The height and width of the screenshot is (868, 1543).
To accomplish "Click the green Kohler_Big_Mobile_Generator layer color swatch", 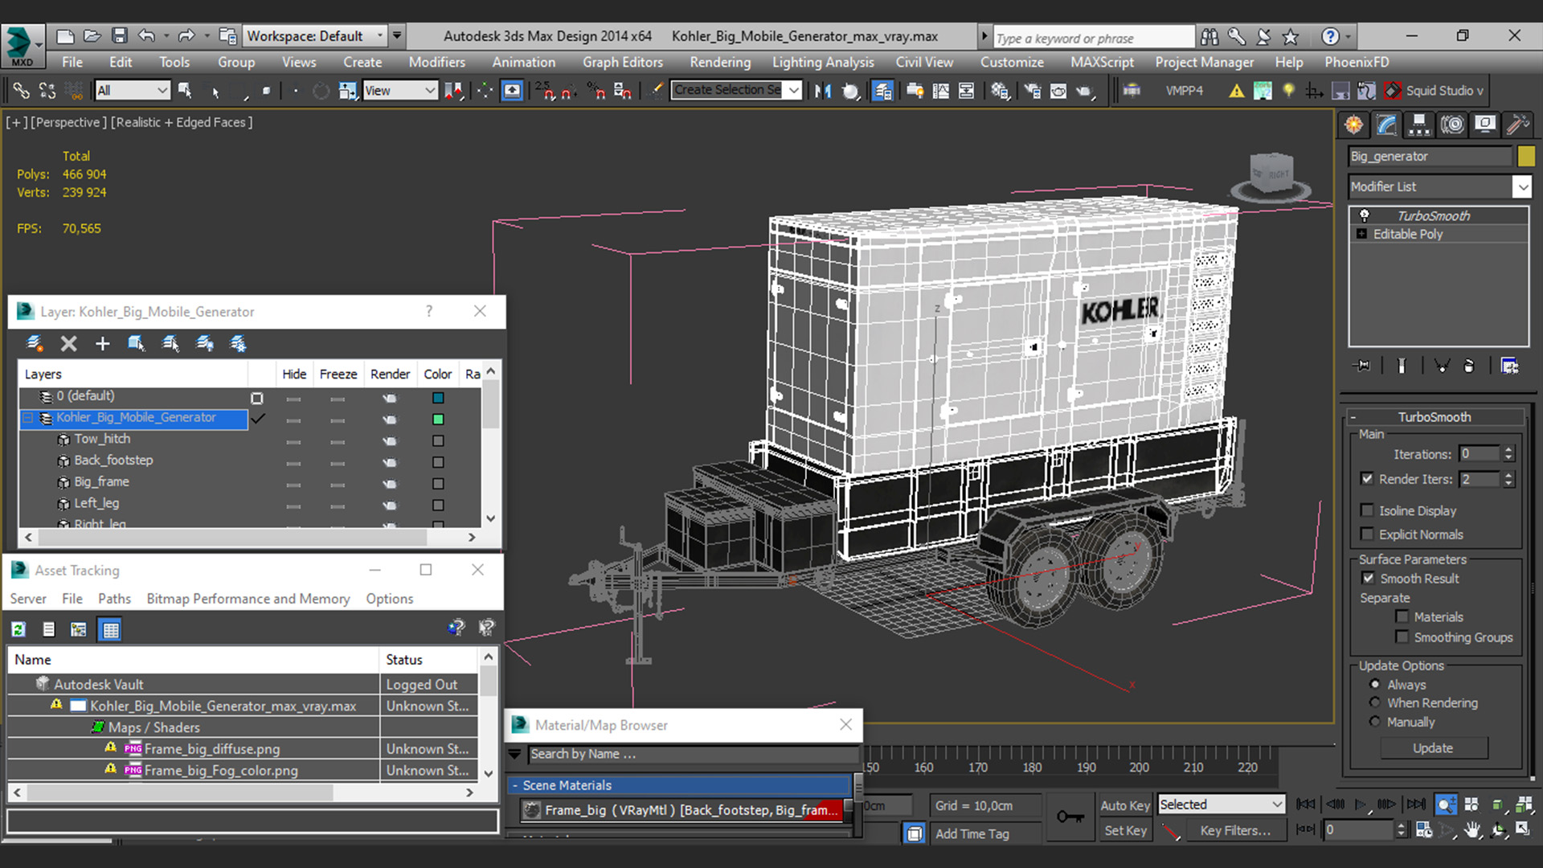I will coord(438,419).
